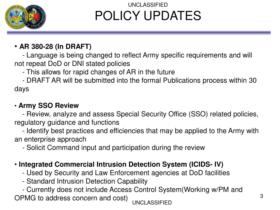Click the 'Currently does not include Access Control' line
The image size is (280, 210).
(132, 190)
